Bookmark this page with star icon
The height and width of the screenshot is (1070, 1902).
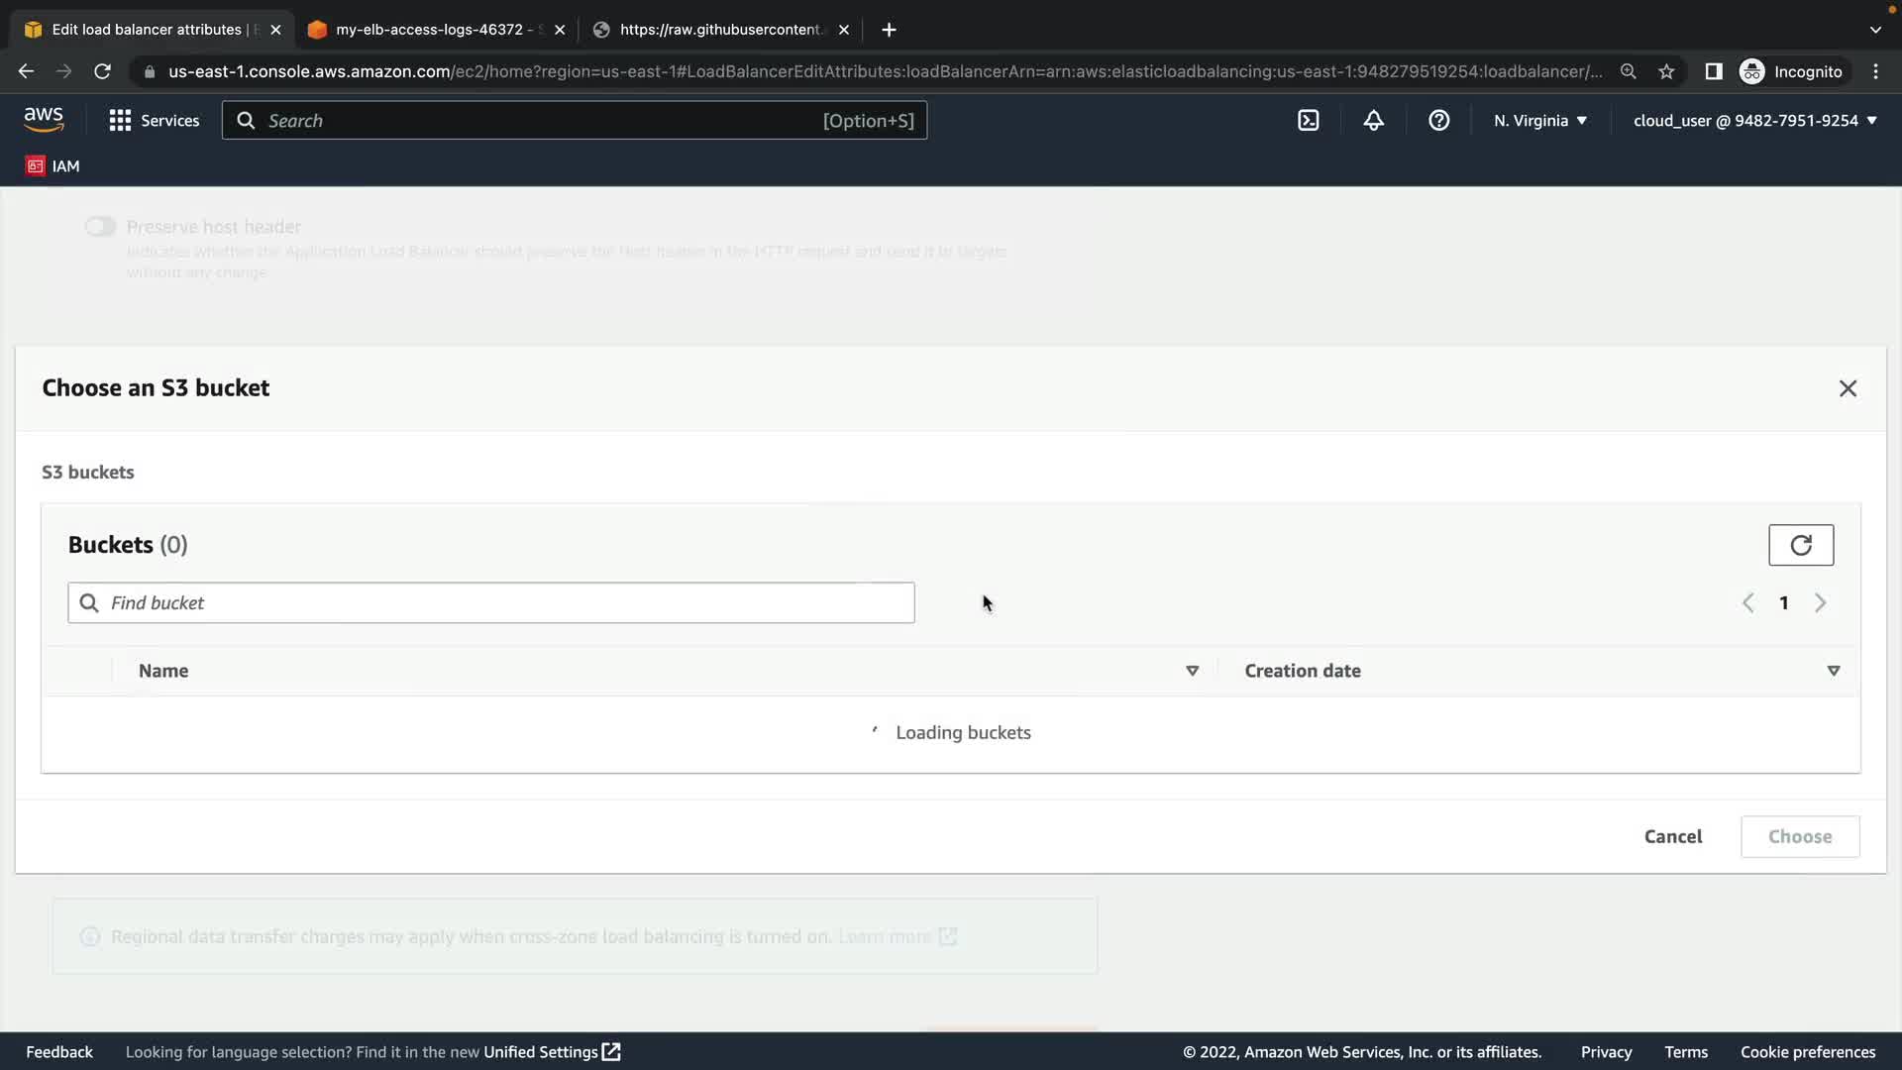click(1666, 71)
